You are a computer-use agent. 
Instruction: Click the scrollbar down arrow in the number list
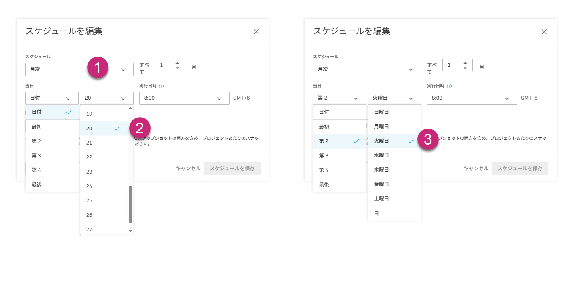tap(130, 231)
